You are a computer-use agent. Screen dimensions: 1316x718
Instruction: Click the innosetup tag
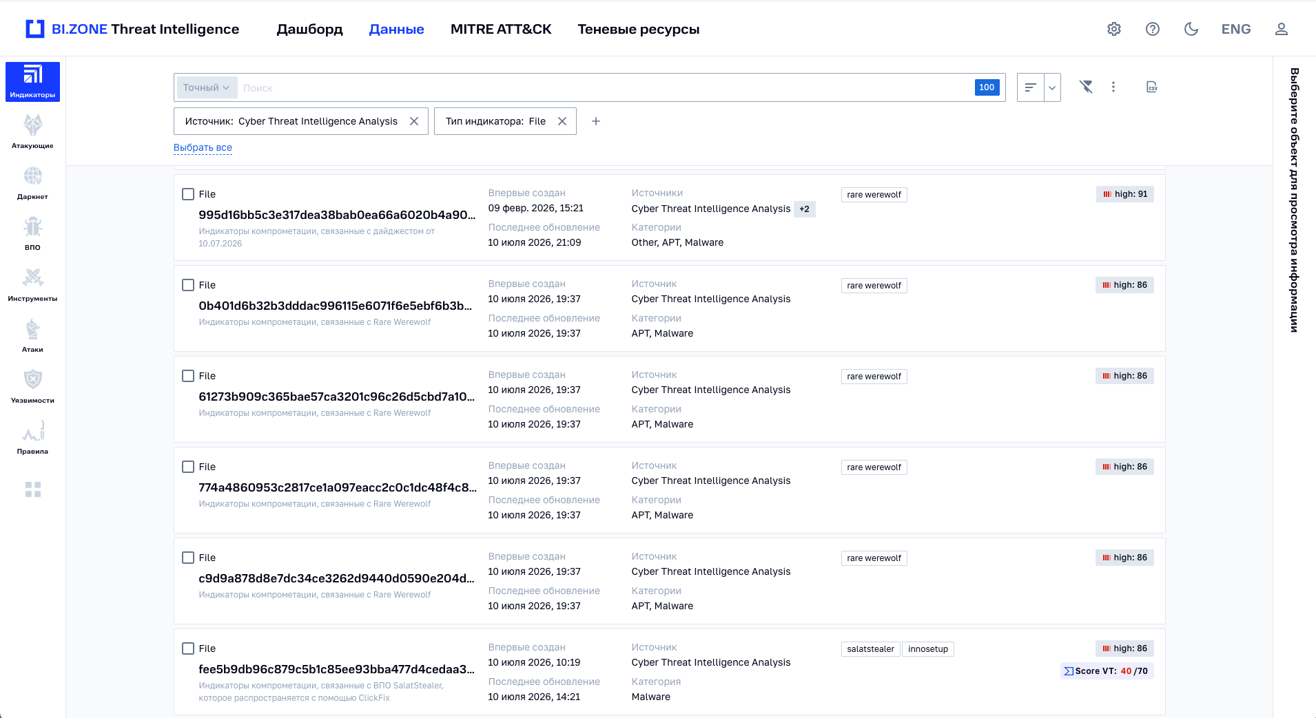pyautogui.click(x=928, y=649)
